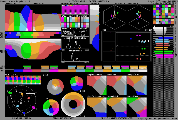Click the '6650' temperature value
Image resolution: width=178 pixels, height=120 pixels.
point(87,50)
